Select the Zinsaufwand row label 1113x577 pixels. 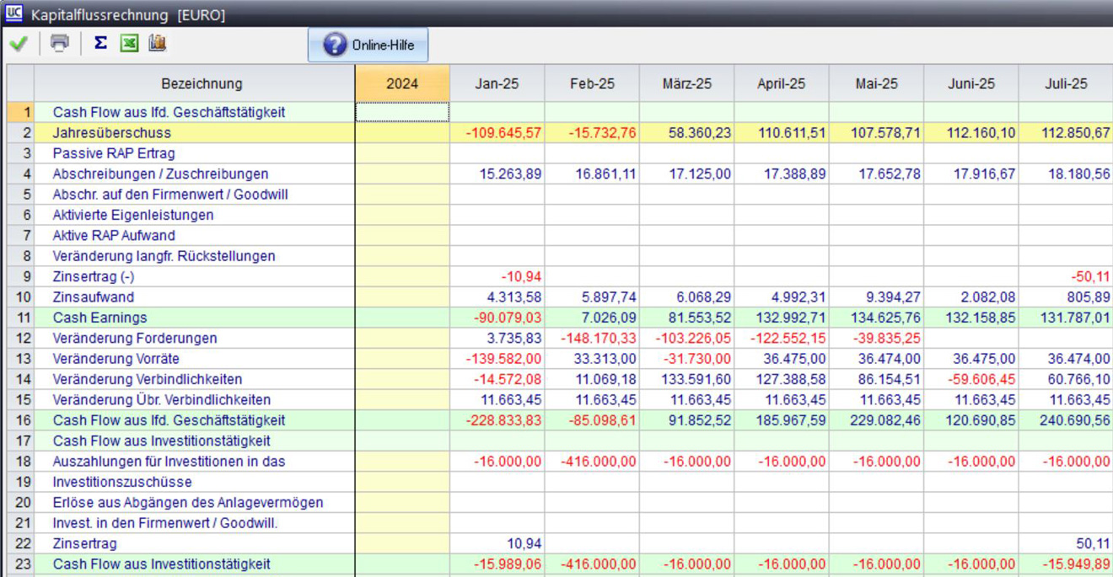point(93,297)
